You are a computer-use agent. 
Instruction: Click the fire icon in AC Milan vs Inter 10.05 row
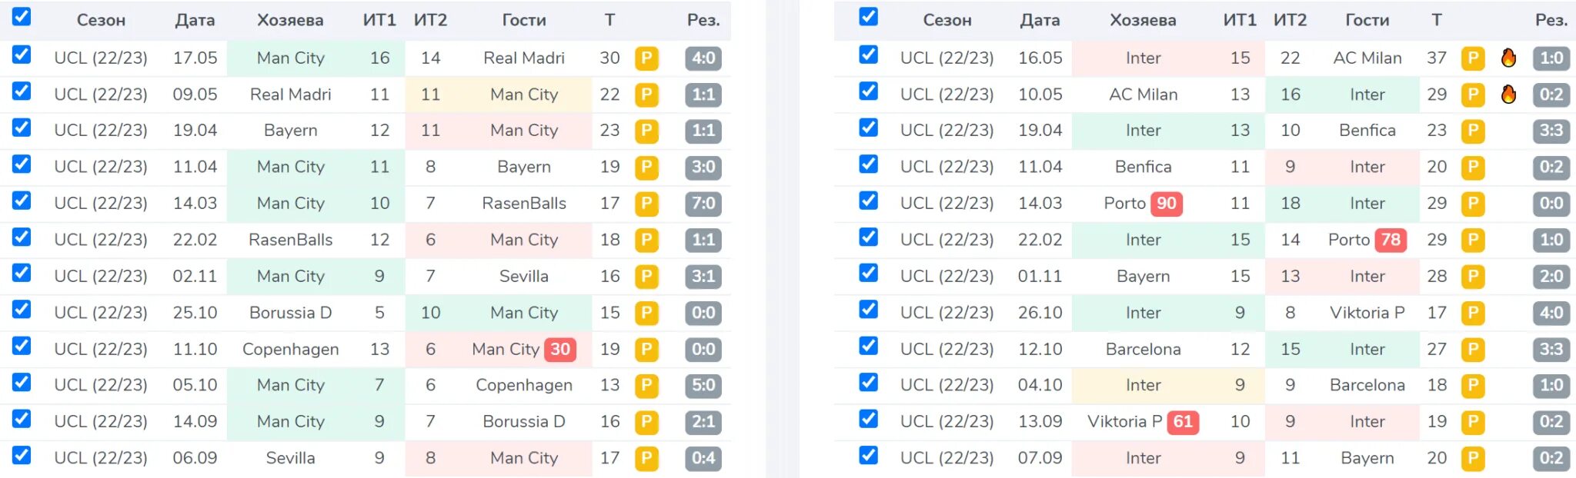click(1508, 94)
